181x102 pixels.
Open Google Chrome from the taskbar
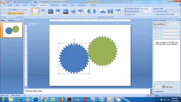(44, 99)
